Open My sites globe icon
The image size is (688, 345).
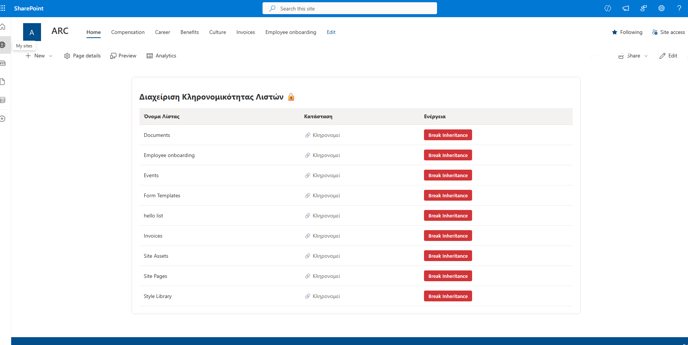(3, 45)
